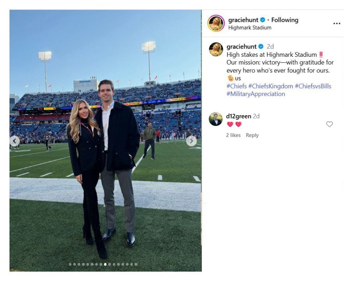Click d12green's profile avatar
Image resolution: width=353 pixels, height=282 pixels.
tap(215, 116)
